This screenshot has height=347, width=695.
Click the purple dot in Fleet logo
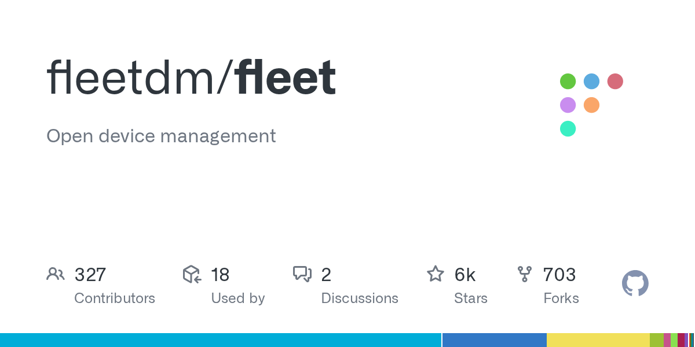(x=568, y=105)
